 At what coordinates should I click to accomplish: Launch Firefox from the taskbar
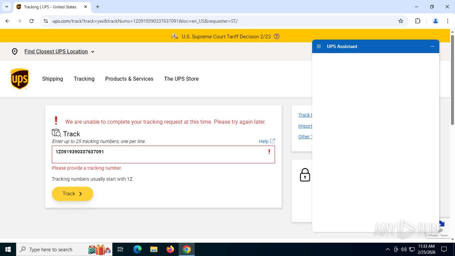click(x=170, y=249)
